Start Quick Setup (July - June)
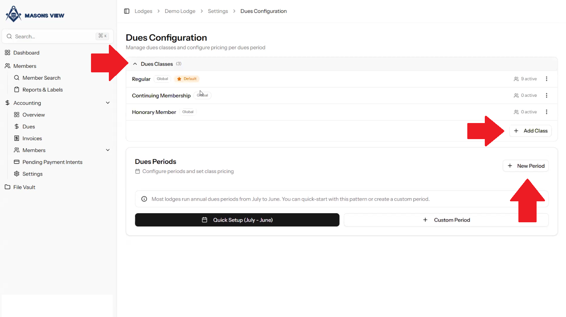 [x=237, y=220]
